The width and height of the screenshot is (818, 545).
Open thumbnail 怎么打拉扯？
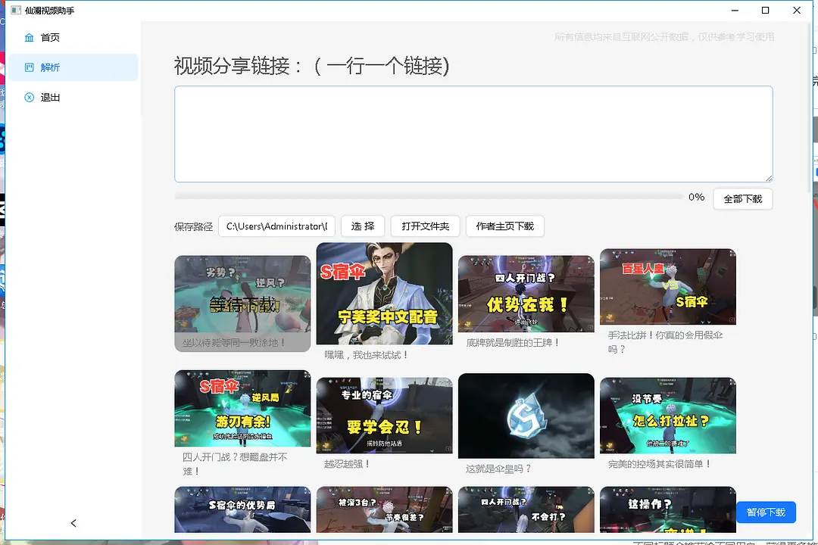pos(668,415)
